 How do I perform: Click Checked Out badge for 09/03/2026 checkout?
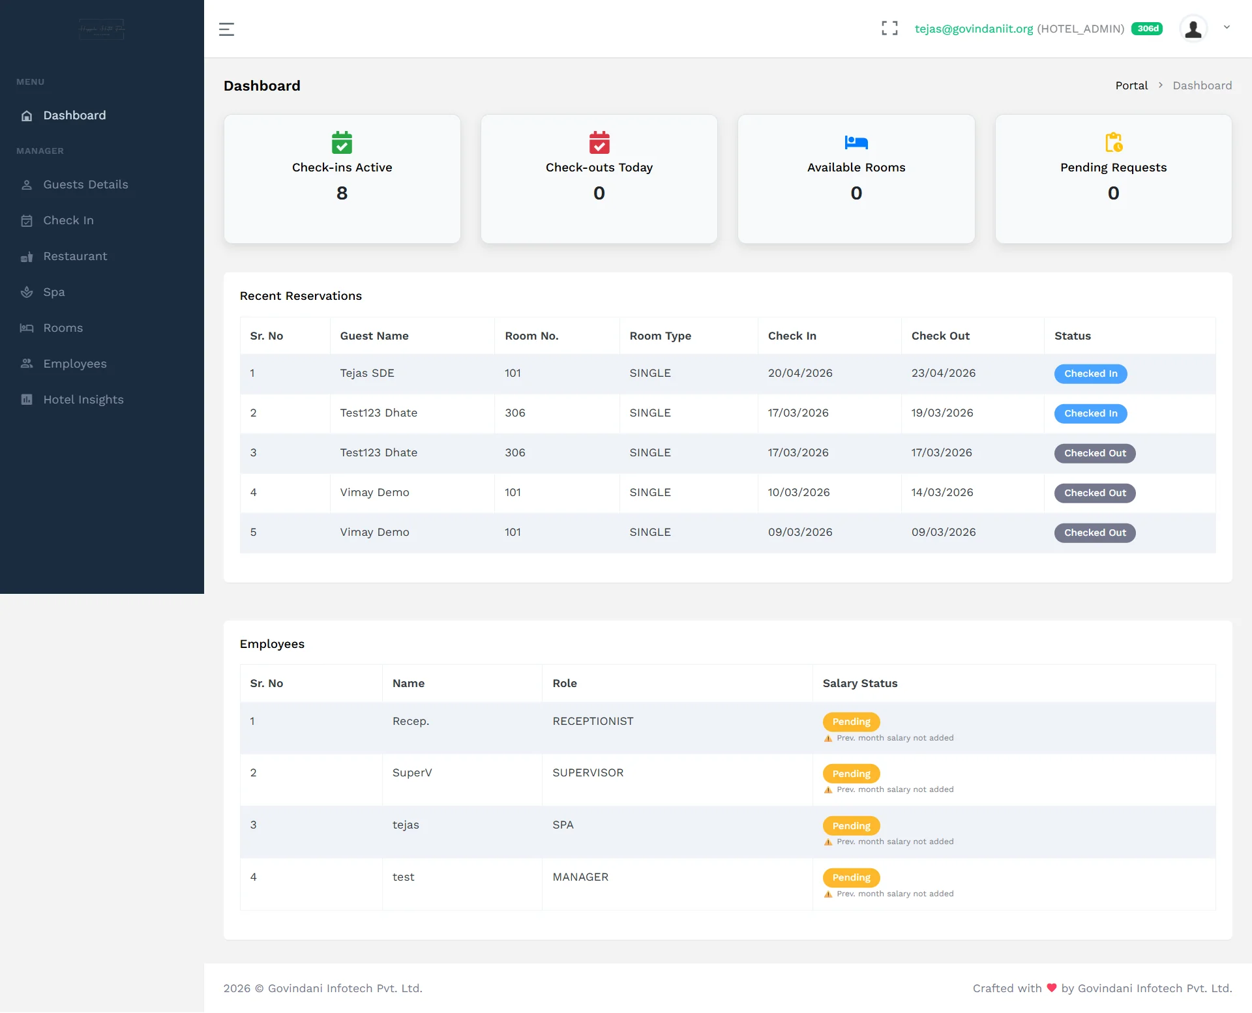point(1095,533)
